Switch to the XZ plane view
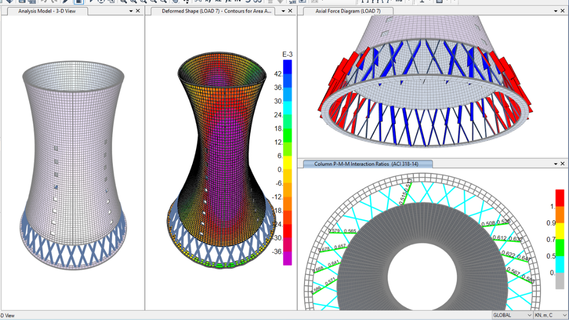Screen dimensions: 569x320 (219, 1)
